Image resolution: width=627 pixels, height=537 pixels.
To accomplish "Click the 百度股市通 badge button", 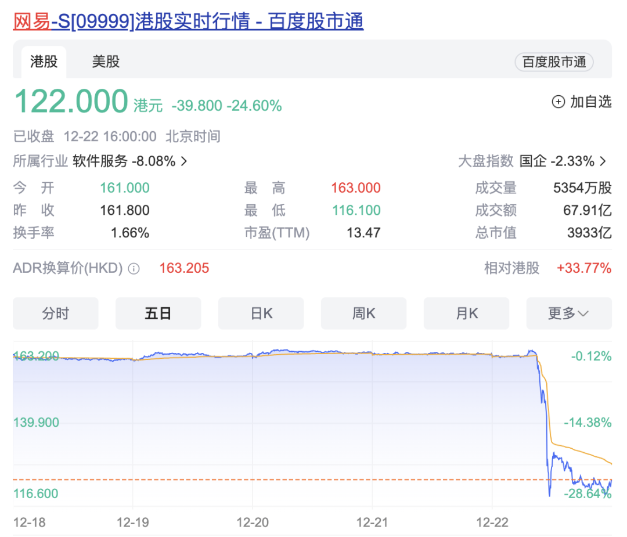I will pos(554,62).
